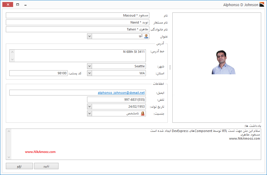This screenshot has height=175, width=267.
Task: Click the nickname field containing Navid
Action: (x=78, y=22)
